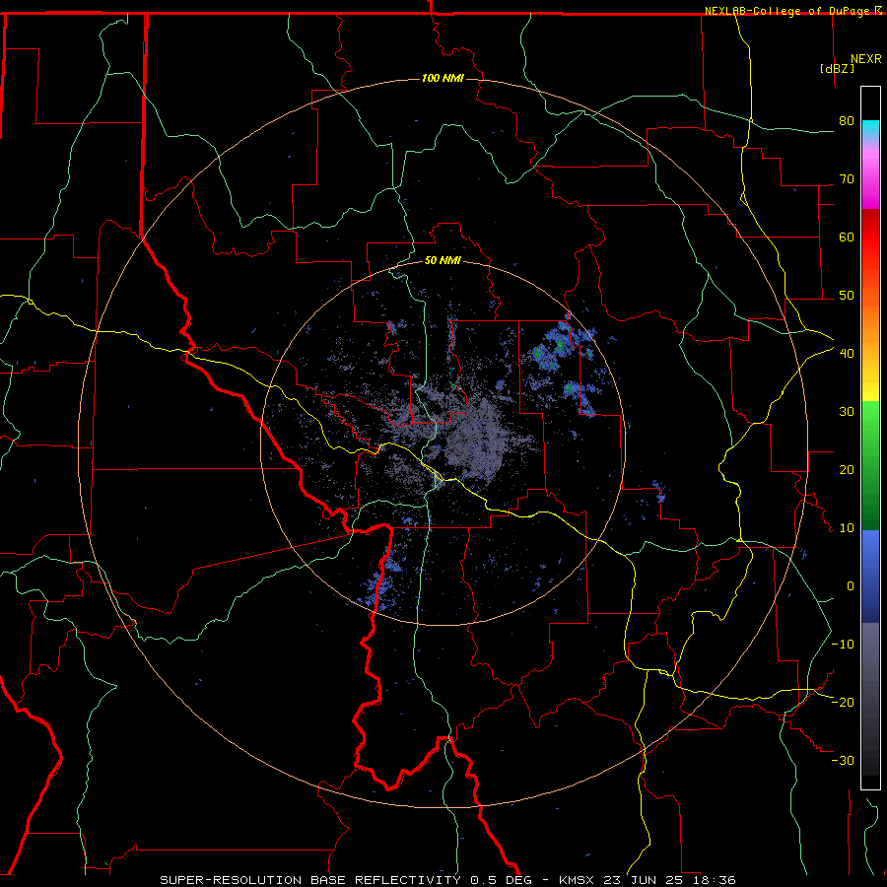
Task: Click the 50 value on the dBZ scale
Action: coord(847,296)
